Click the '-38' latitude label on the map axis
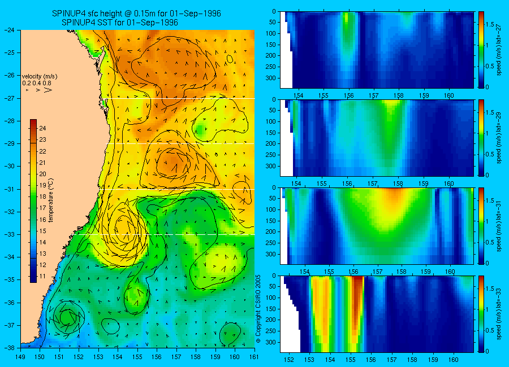The width and height of the screenshot is (509, 367). tap(10, 348)
